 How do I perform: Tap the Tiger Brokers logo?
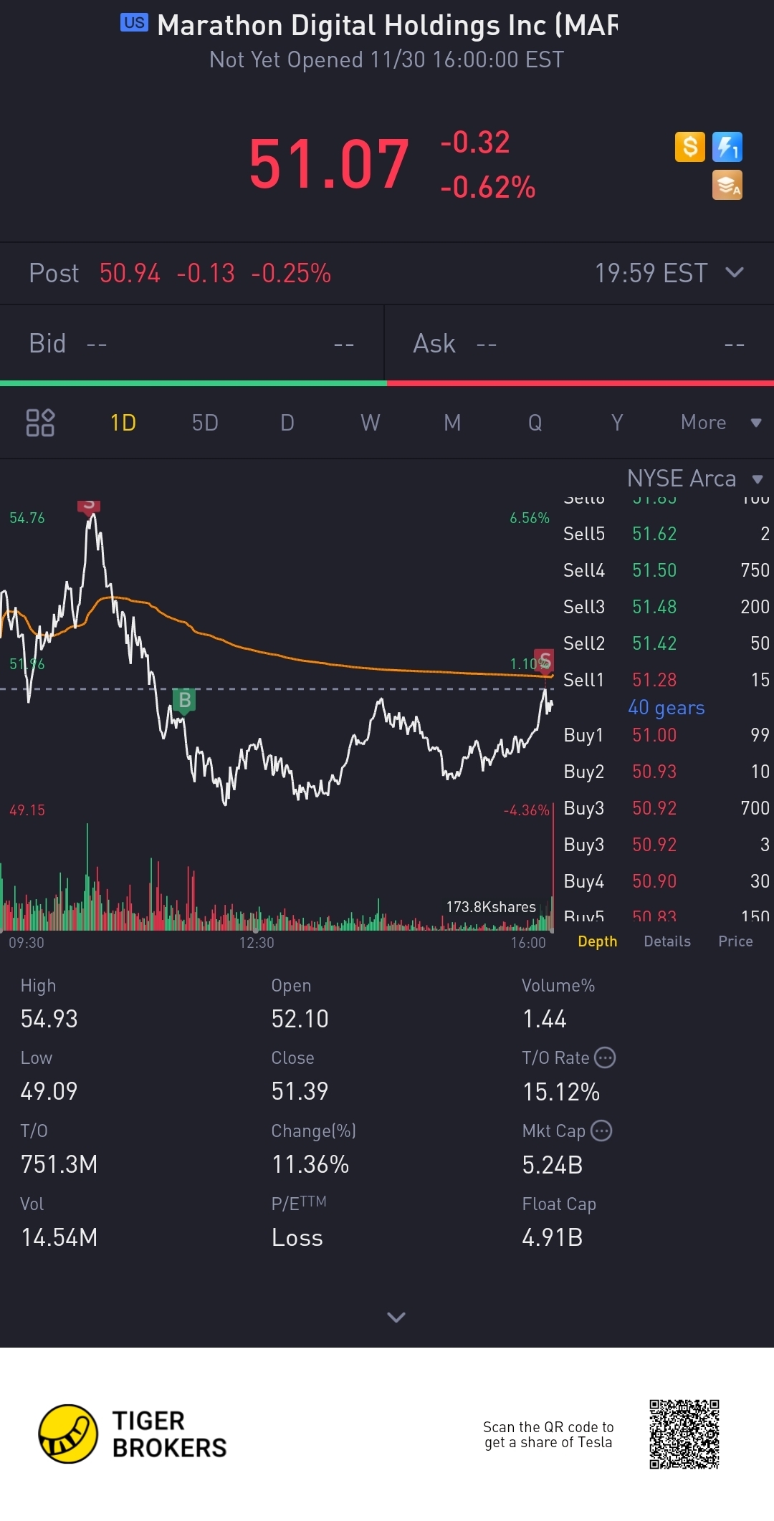pos(133,1434)
